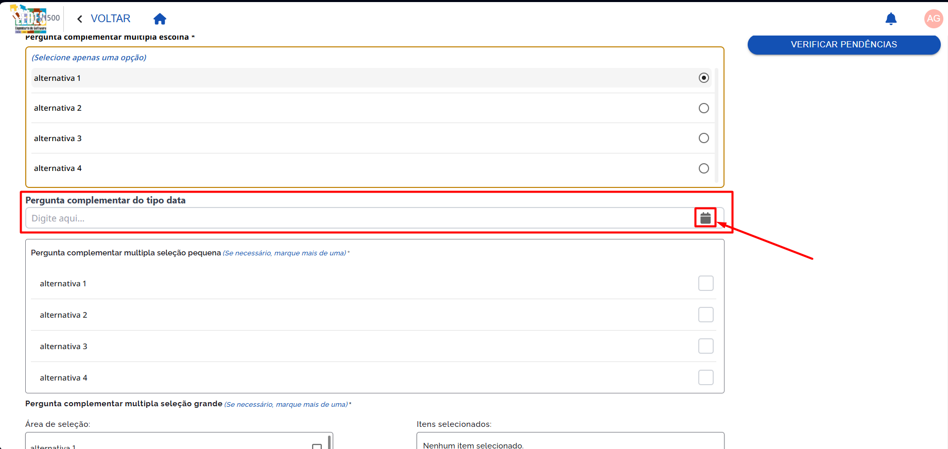Choose the alternativa 3 radio option
This screenshot has width=948, height=449.
704,138
